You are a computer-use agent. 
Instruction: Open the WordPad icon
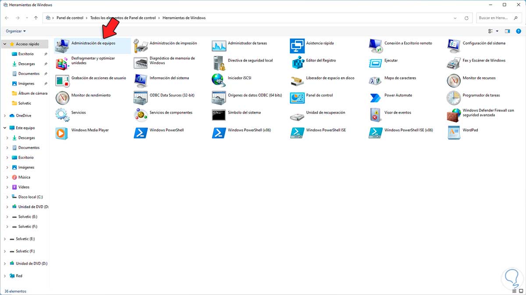click(454, 132)
